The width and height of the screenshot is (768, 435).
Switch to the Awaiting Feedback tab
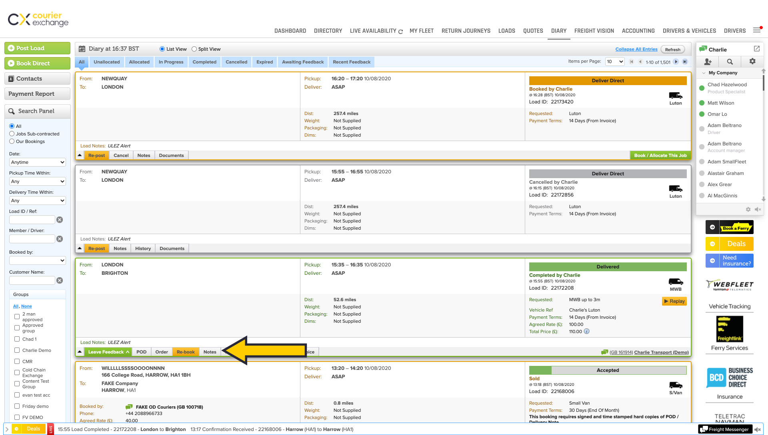(x=302, y=62)
